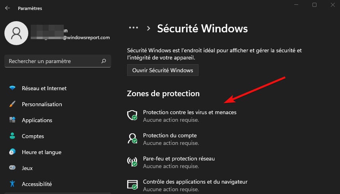Click the back arrow next to Paramètres
Image resolution: width=340 pixels, height=194 pixels.
[7, 8]
